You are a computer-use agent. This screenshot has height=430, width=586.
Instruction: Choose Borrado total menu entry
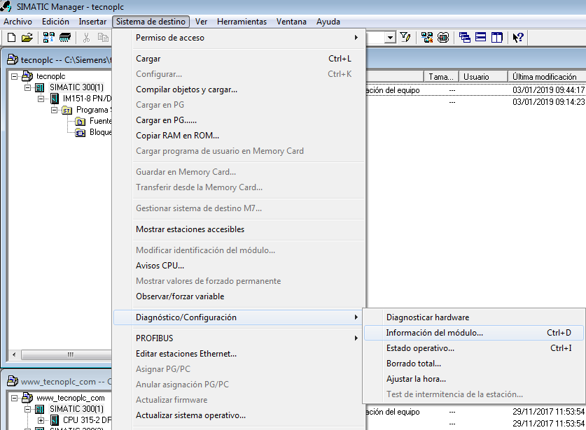pos(473,363)
